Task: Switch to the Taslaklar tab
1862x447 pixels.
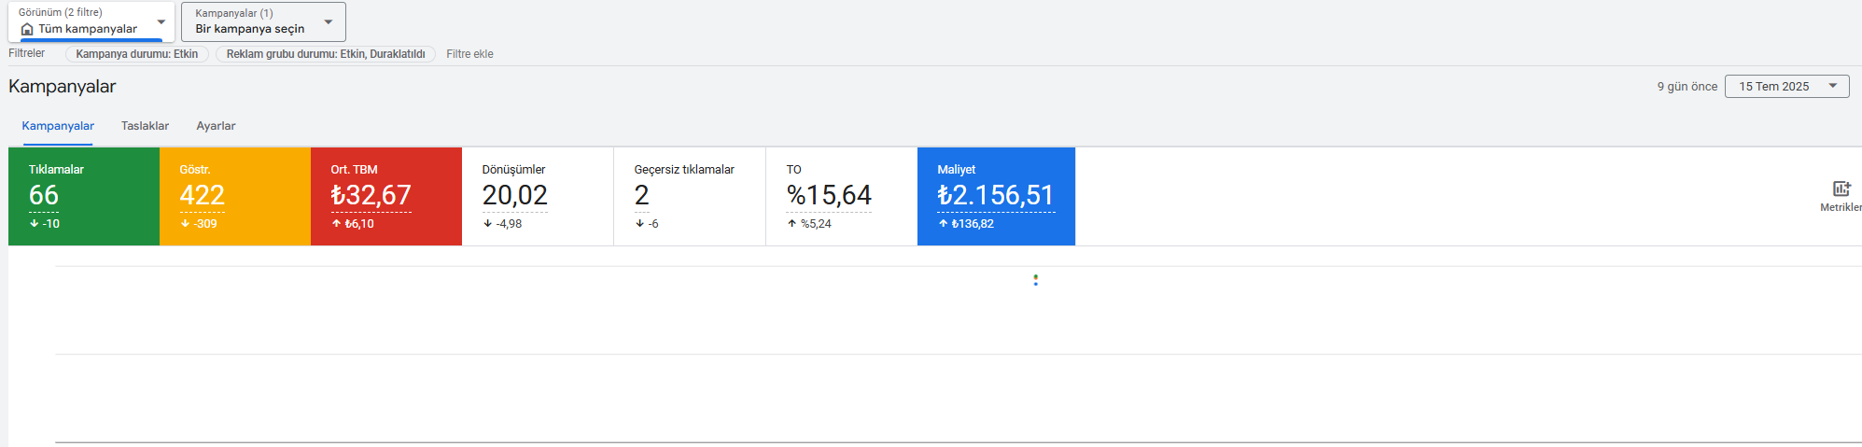Action: click(x=145, y=126)
